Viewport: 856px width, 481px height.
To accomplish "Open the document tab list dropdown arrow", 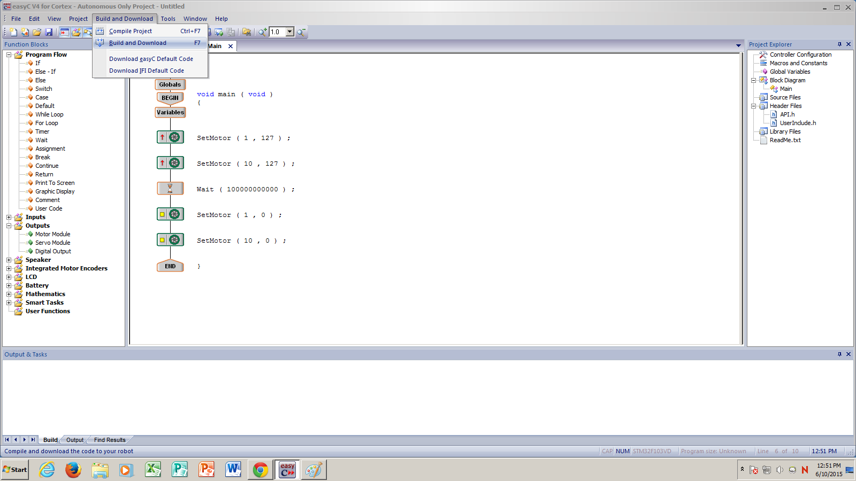I will tap(738, 46).
